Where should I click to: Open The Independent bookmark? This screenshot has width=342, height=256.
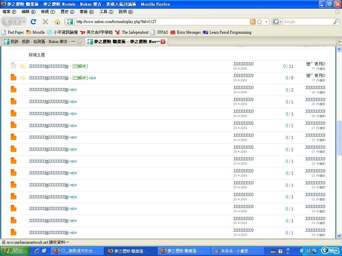tap(132, 32)
